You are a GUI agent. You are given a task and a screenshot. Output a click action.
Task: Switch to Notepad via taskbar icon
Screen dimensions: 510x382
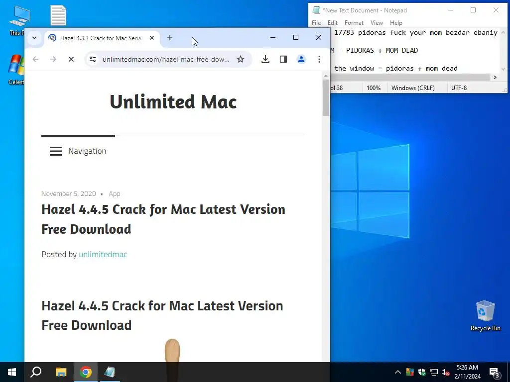click(x=110, y=372)
